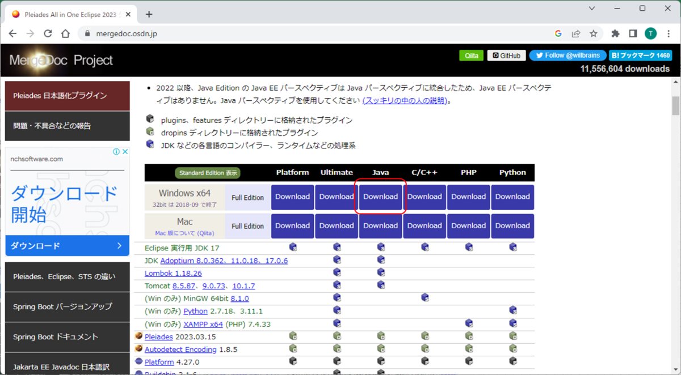The height and width of the screenshot is (375, 681).
Task: Click JDK icon in C/C++ column, MinGW row
Action: (425, 297)
